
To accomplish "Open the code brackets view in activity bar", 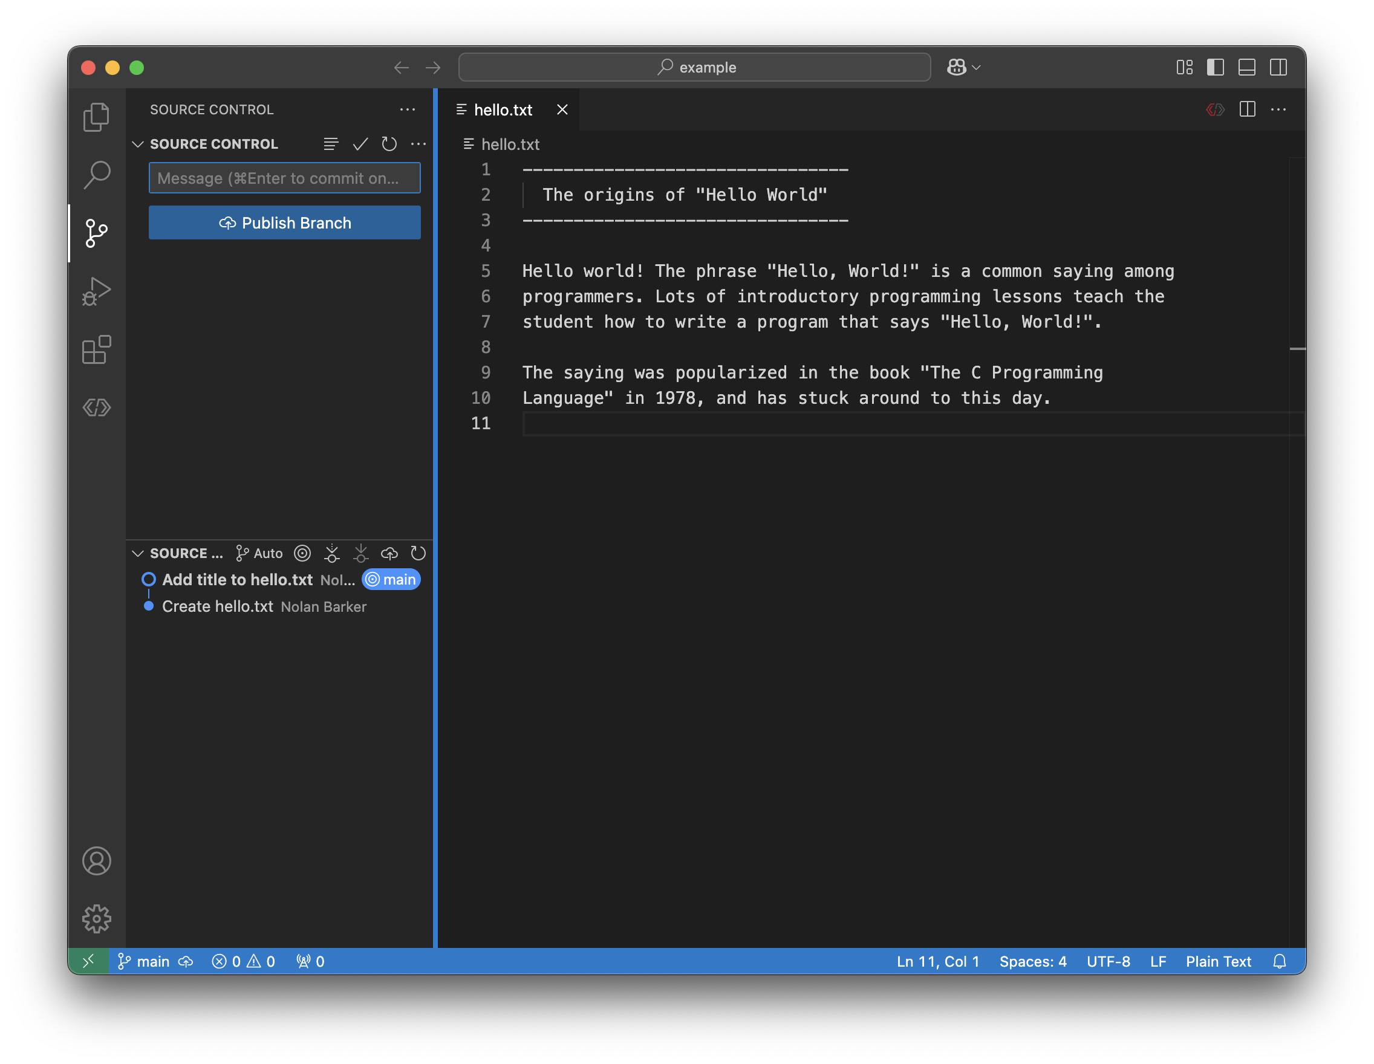I will [x=96, y=407].
